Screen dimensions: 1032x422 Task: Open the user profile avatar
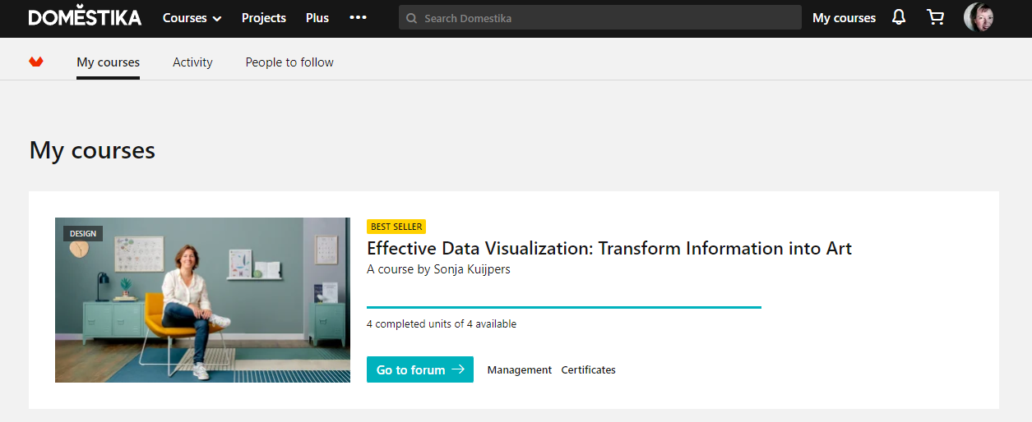(979, 17)
